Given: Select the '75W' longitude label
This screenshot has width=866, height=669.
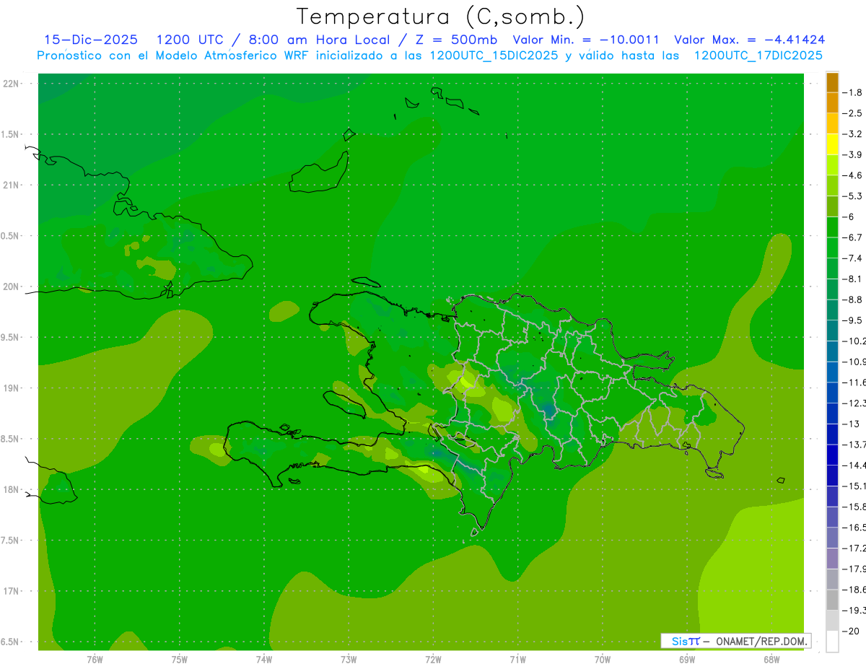Looking at the screenshot, I should (x=180, y=660).
